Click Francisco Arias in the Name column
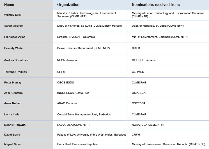The height and width of the screenshot is (149, 209). 14,37
